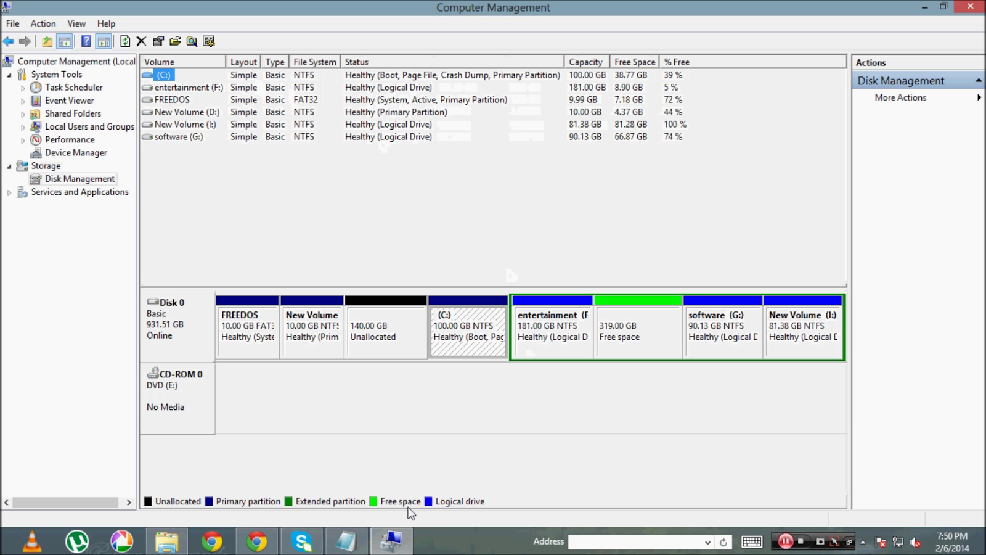
Task: Open the Properties toolbar icon
Action: [158, 41]
